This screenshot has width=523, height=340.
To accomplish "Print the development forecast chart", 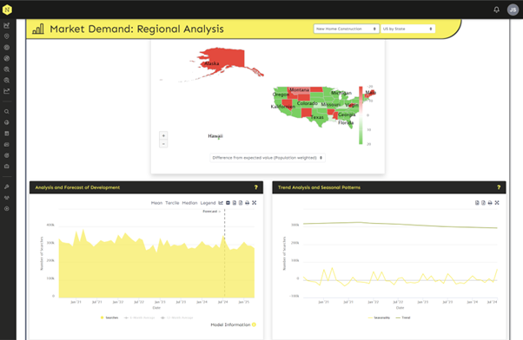I will tap(247, 203).
